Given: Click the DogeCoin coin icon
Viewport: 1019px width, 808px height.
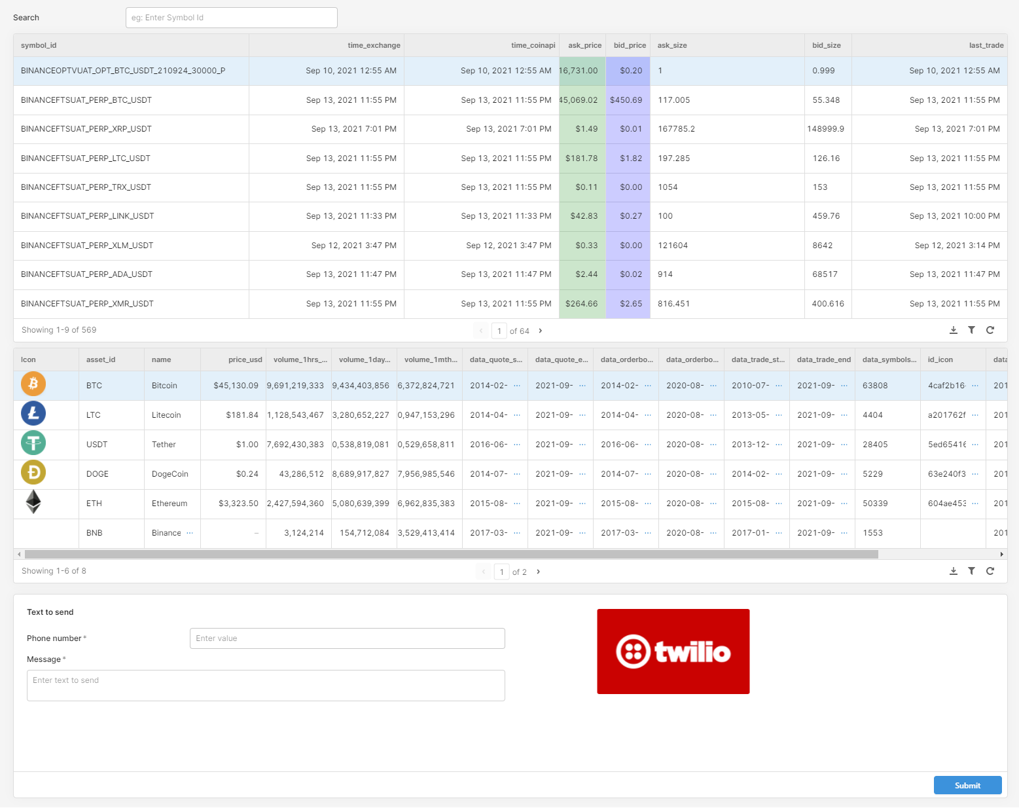Looking at the screenshot, I should (x=33, y=472).
